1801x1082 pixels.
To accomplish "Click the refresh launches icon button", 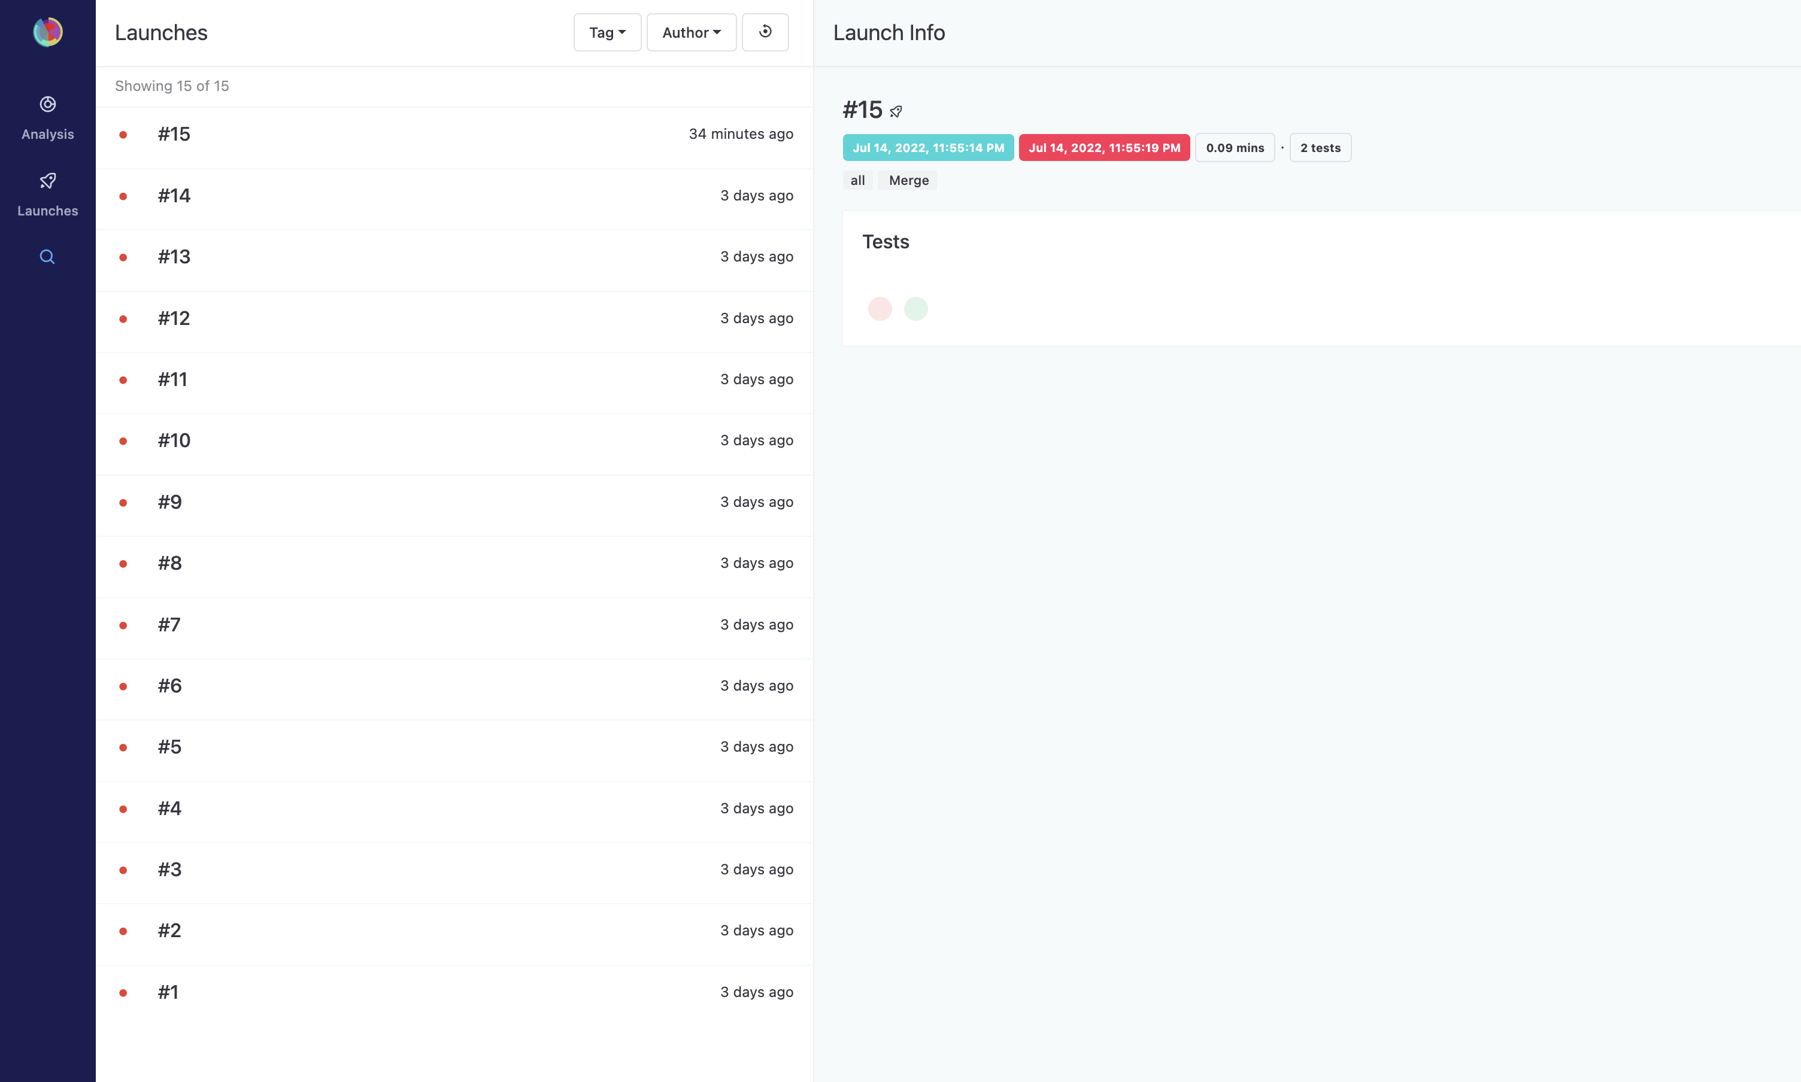I will tap(765, 32).
